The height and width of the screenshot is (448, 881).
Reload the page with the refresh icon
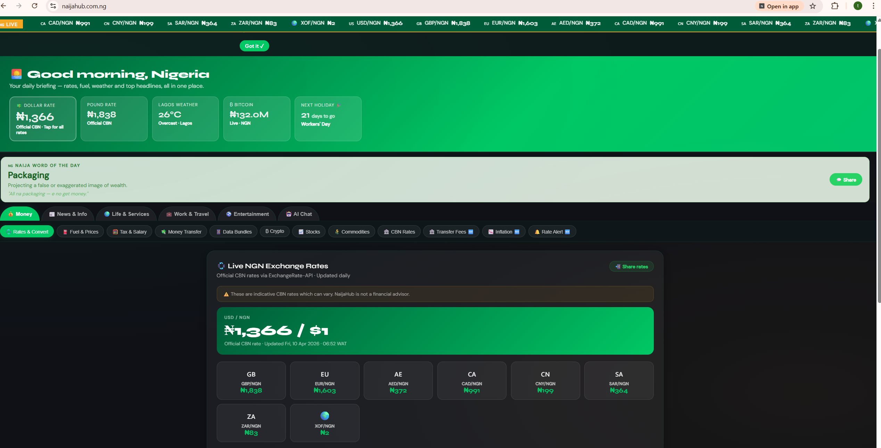pyautogui.click(x=34, y=6)
